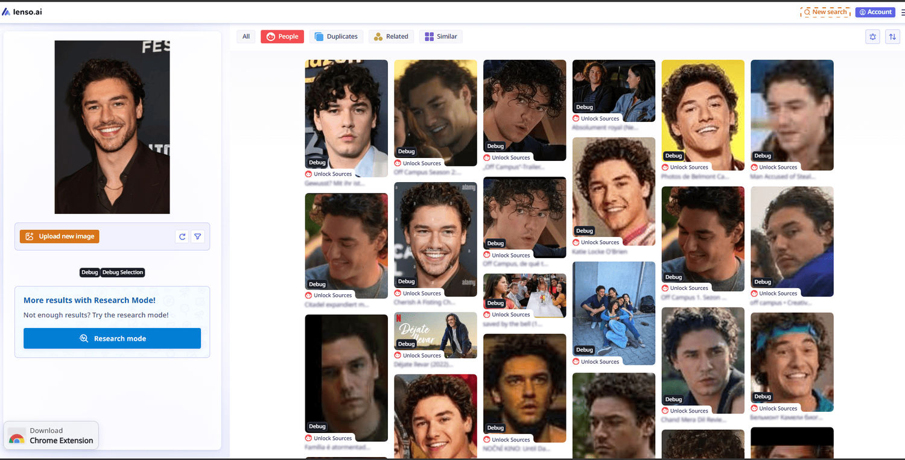The width and height of the screenshot is (905, 460).
Task: Select the All results tab
Action: pyautogui.click(x=246, y=37)
